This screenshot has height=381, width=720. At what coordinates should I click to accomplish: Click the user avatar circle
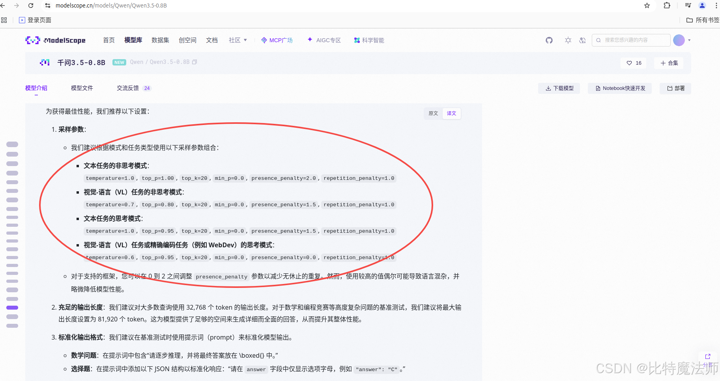coord(679,40)
